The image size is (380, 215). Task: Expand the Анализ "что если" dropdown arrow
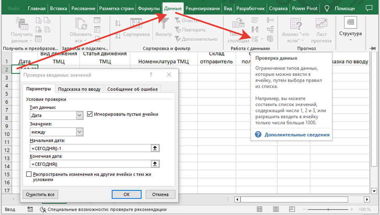(x=302, y=41)
